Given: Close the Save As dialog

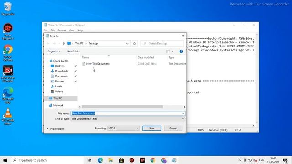Looking at the screenshot, I should [183, 36].
